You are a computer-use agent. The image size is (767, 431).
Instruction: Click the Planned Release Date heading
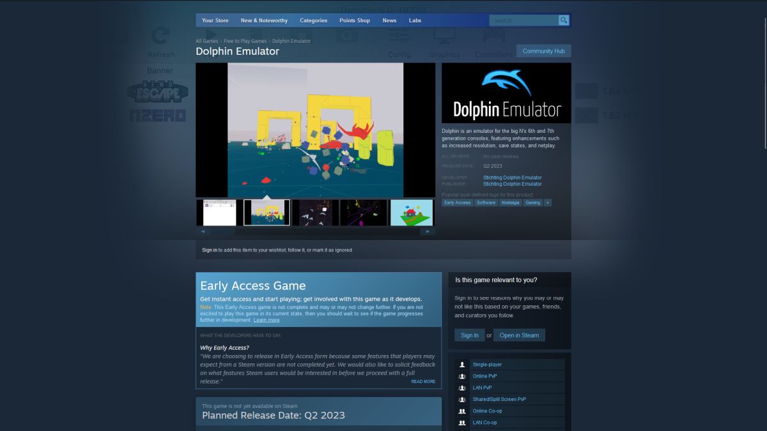click(x=274, y=415)
